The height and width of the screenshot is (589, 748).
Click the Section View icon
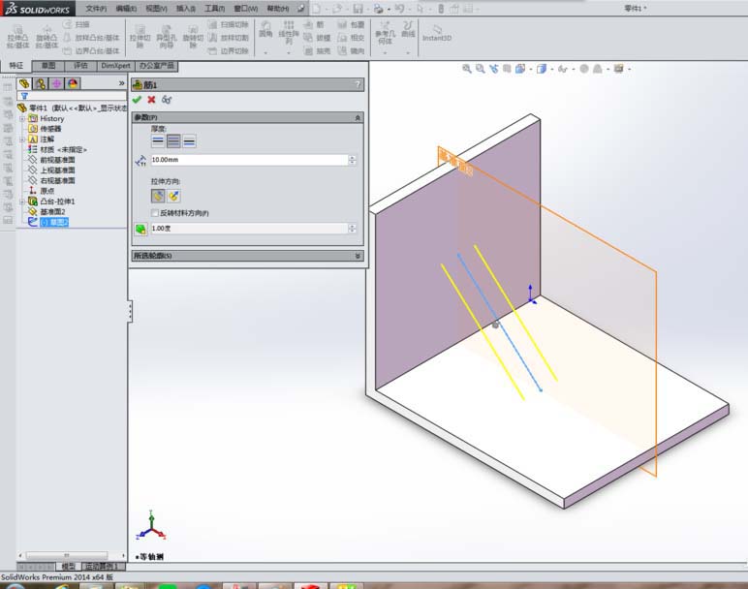click(507, 69)
